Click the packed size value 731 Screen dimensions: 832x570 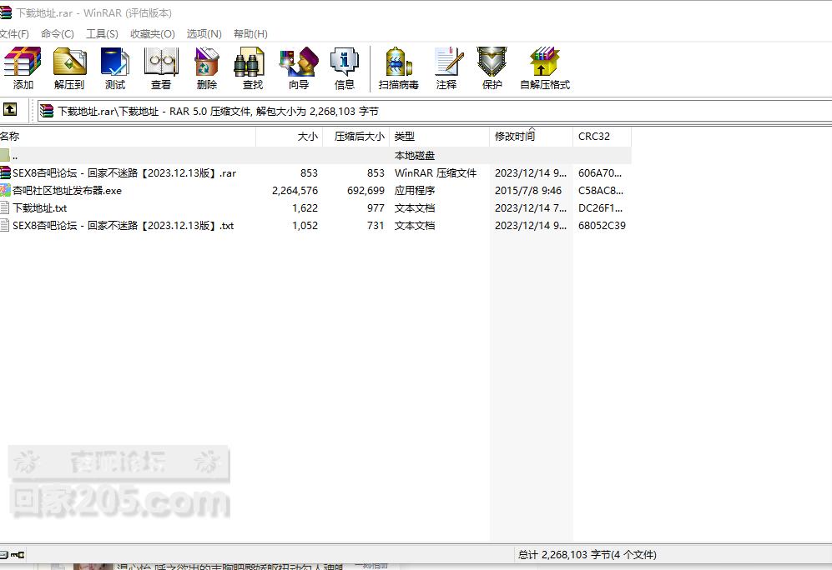pos(376,225)
